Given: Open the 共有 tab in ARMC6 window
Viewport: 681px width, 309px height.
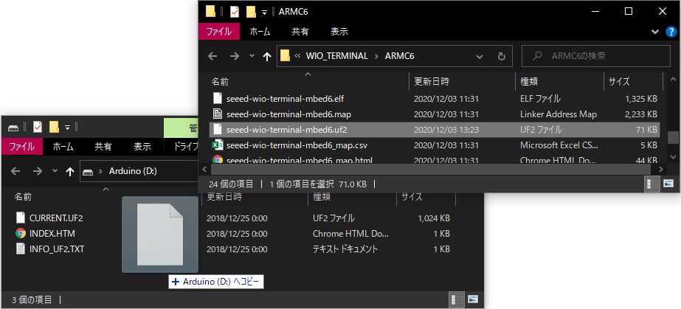Looking at the screenshot, I should 300,32.
